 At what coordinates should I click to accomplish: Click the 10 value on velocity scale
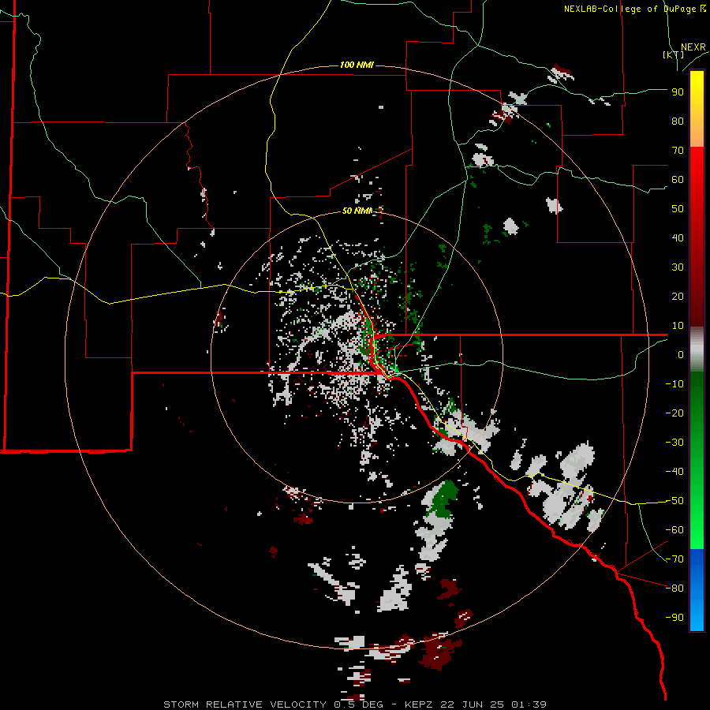[x=678, y=326]
